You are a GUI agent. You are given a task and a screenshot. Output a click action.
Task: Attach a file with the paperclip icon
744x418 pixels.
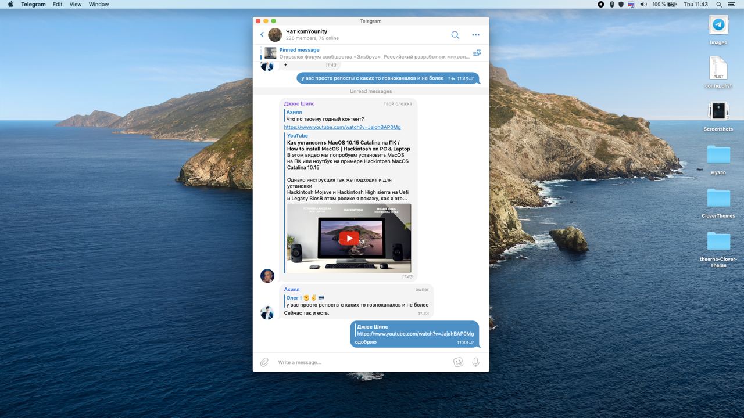click(x=264, y=362)
